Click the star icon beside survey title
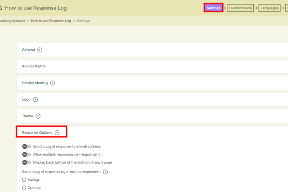The width and height of the screenshot is (288, 192). coord(1,8)
